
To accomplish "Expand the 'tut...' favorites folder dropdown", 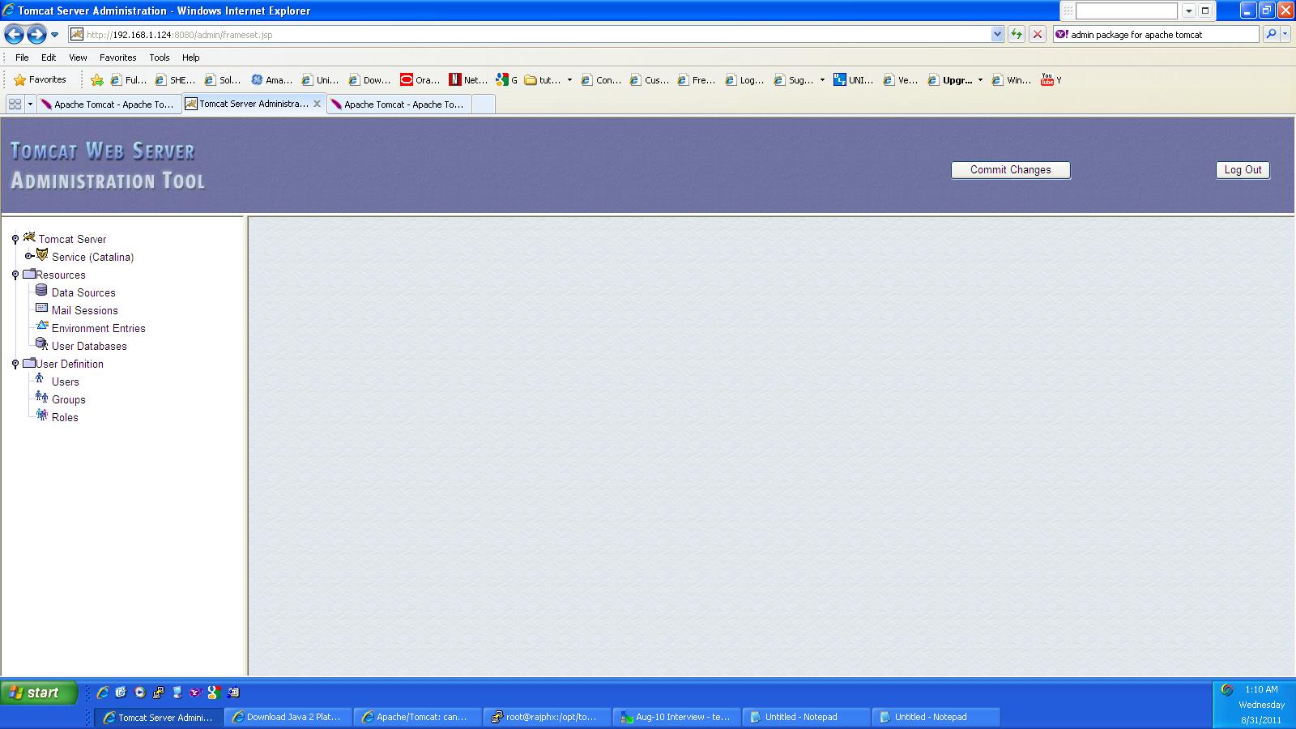I will [x=569, y=79].
